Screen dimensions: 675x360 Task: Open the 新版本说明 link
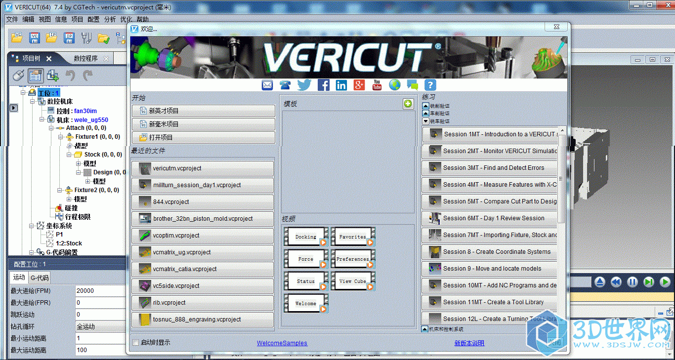(x=469, y=343)
